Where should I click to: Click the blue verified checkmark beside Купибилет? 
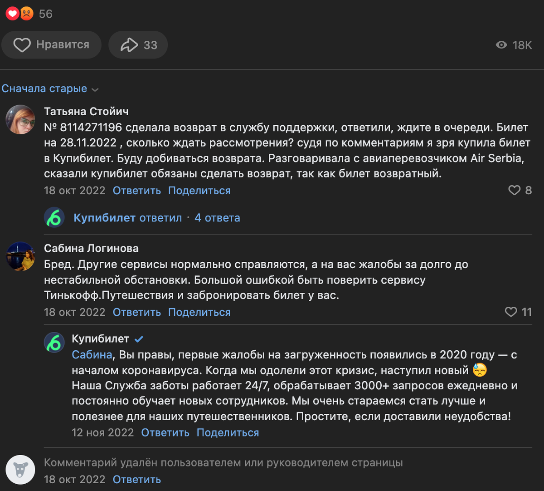click(139, 339)
